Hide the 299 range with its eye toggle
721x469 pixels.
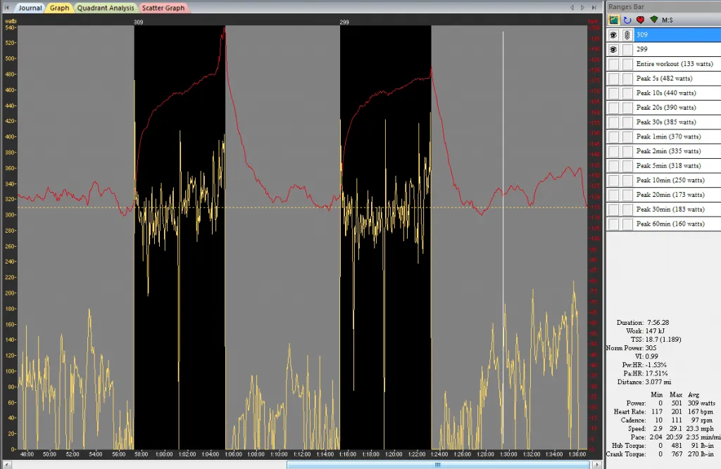613,49
